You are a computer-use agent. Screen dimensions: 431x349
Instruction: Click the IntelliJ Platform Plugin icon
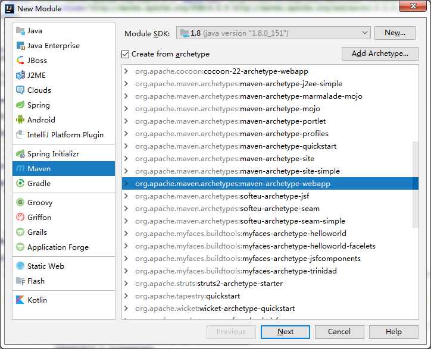[20, 134]
